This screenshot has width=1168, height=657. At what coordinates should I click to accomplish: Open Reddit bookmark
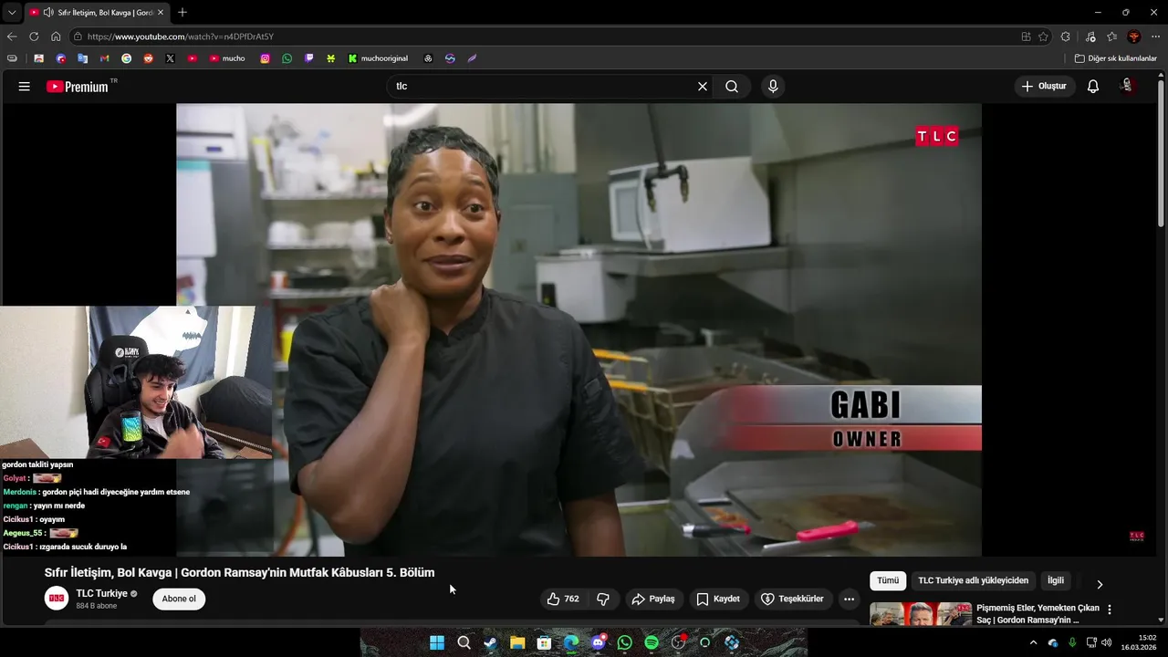(x=148, y=58)
